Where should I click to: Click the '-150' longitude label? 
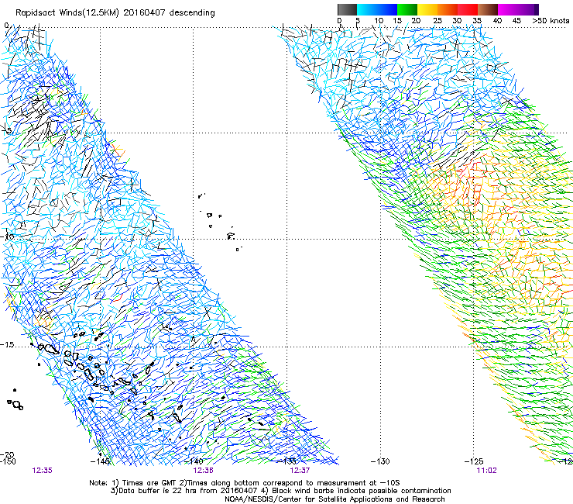tap(8, 461)
